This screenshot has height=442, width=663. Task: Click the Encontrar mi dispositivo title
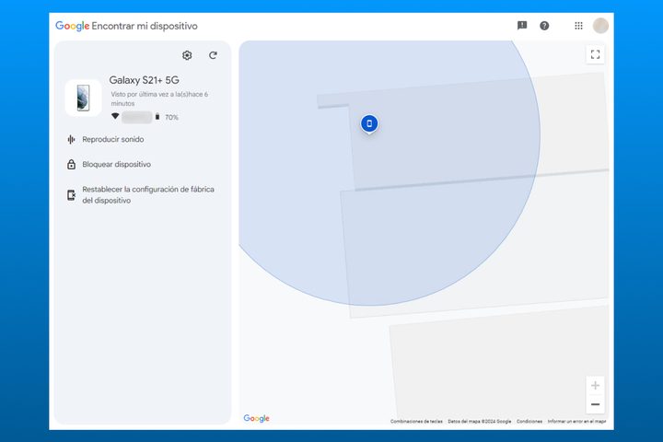point(145,26)
